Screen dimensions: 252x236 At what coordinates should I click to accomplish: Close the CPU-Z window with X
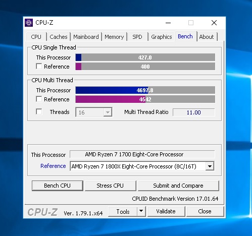[x=214, y=23]
